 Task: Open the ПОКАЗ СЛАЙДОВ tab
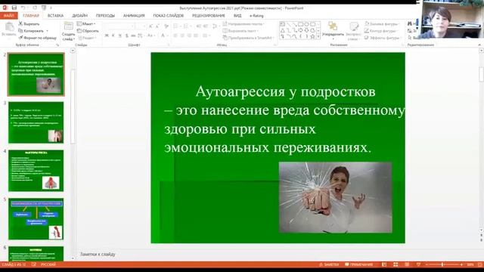[168, 15]
